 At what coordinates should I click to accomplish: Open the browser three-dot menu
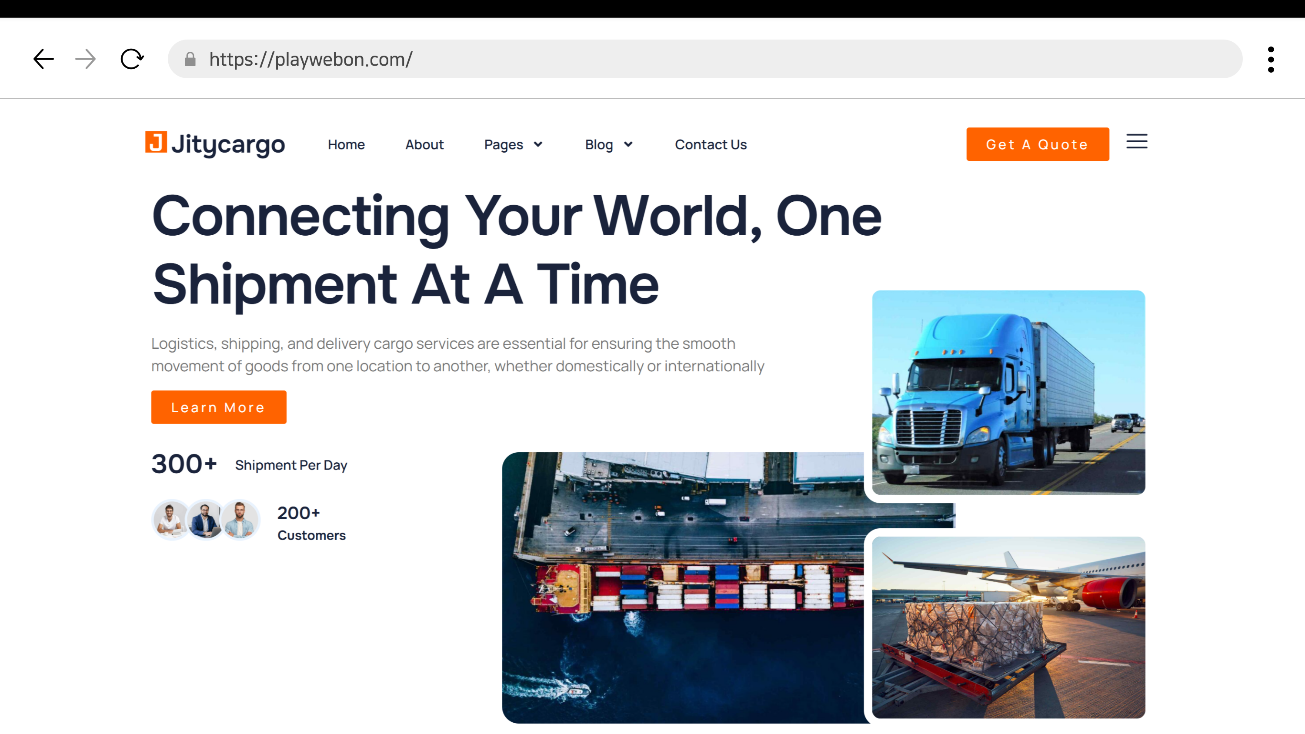pos(1271,59)
